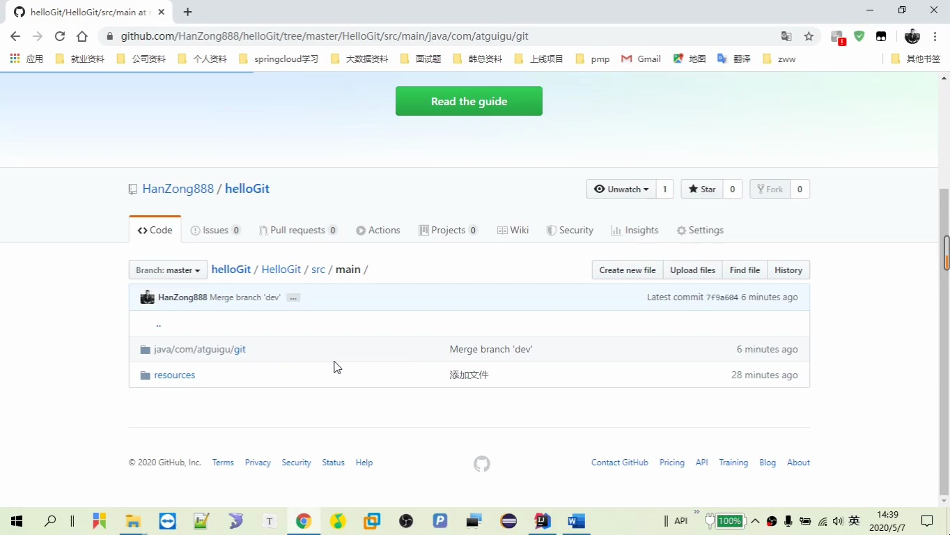Viewport: 950px width, 535px height.
Task: Open the Word taskbar icon
Action: [x=576, y=521]
